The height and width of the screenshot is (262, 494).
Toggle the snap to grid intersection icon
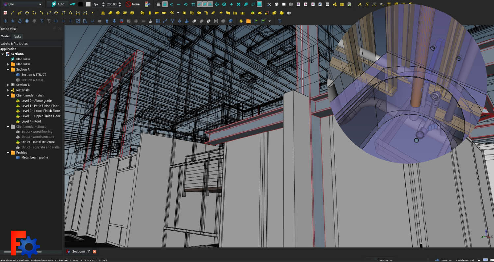193,4
